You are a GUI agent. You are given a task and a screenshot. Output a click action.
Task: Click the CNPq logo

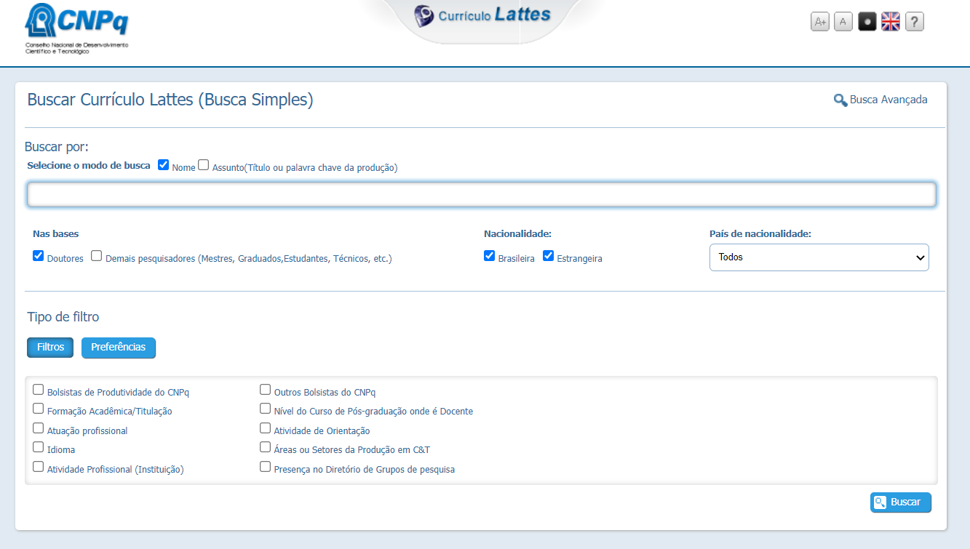[76, 28]
